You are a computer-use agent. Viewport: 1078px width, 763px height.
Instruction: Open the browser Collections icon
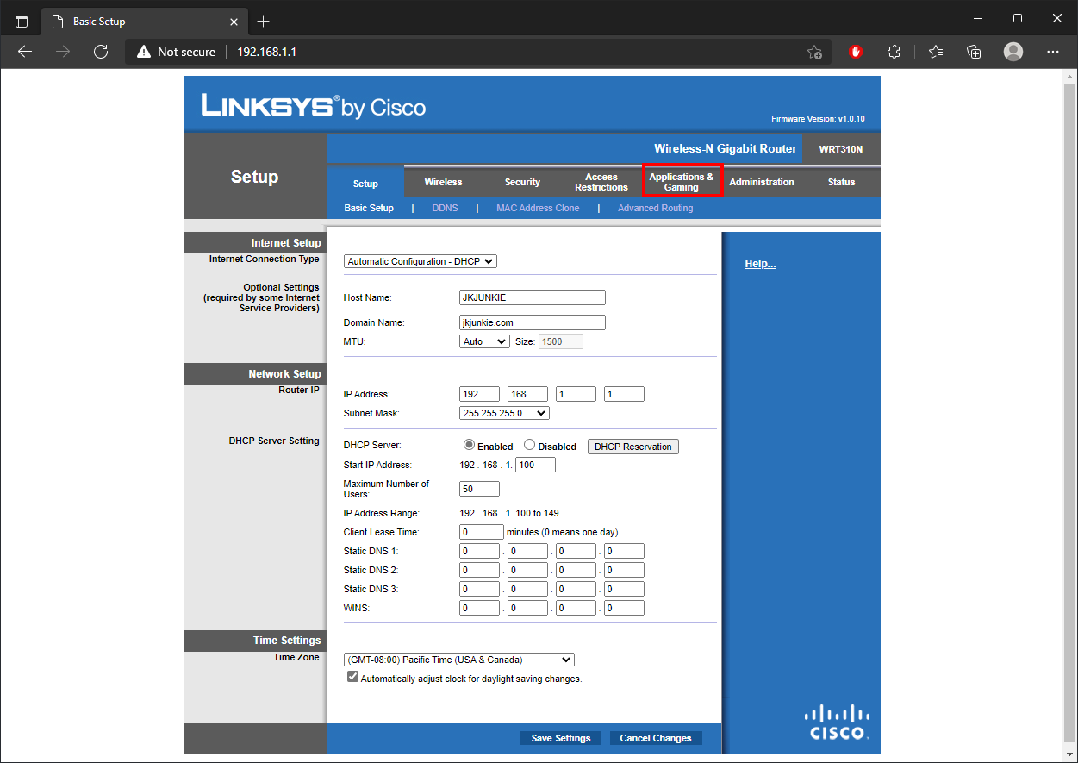pyautogui.click(x=975, y=52)
